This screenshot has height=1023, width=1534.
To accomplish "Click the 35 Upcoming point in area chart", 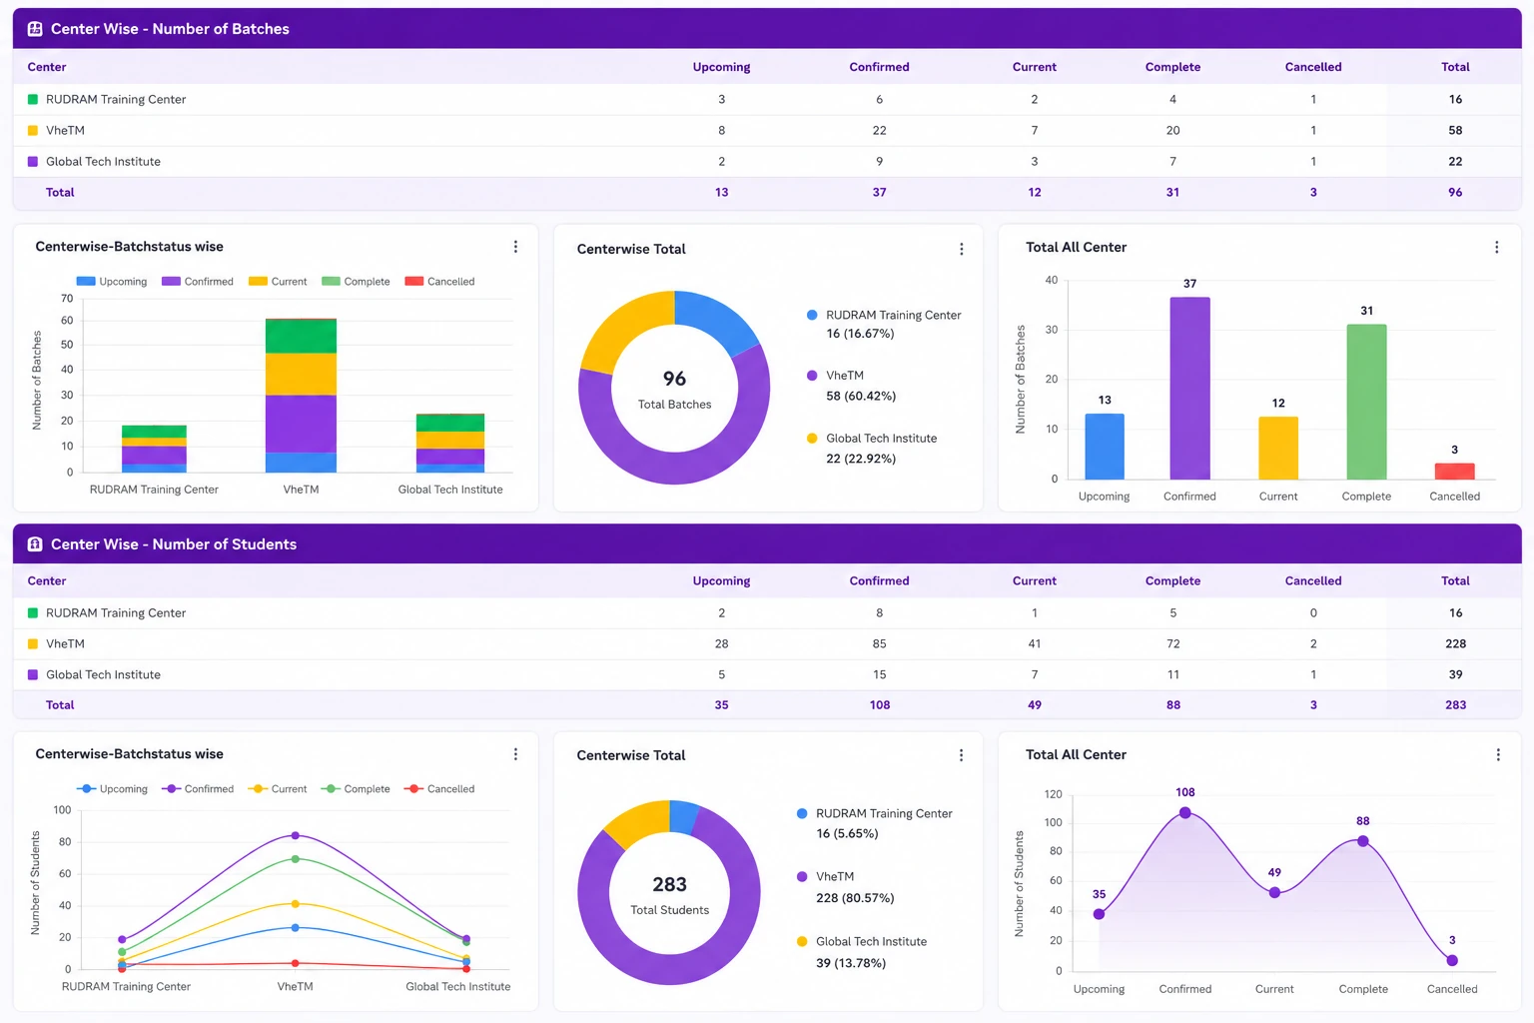I will (1099, 914).
